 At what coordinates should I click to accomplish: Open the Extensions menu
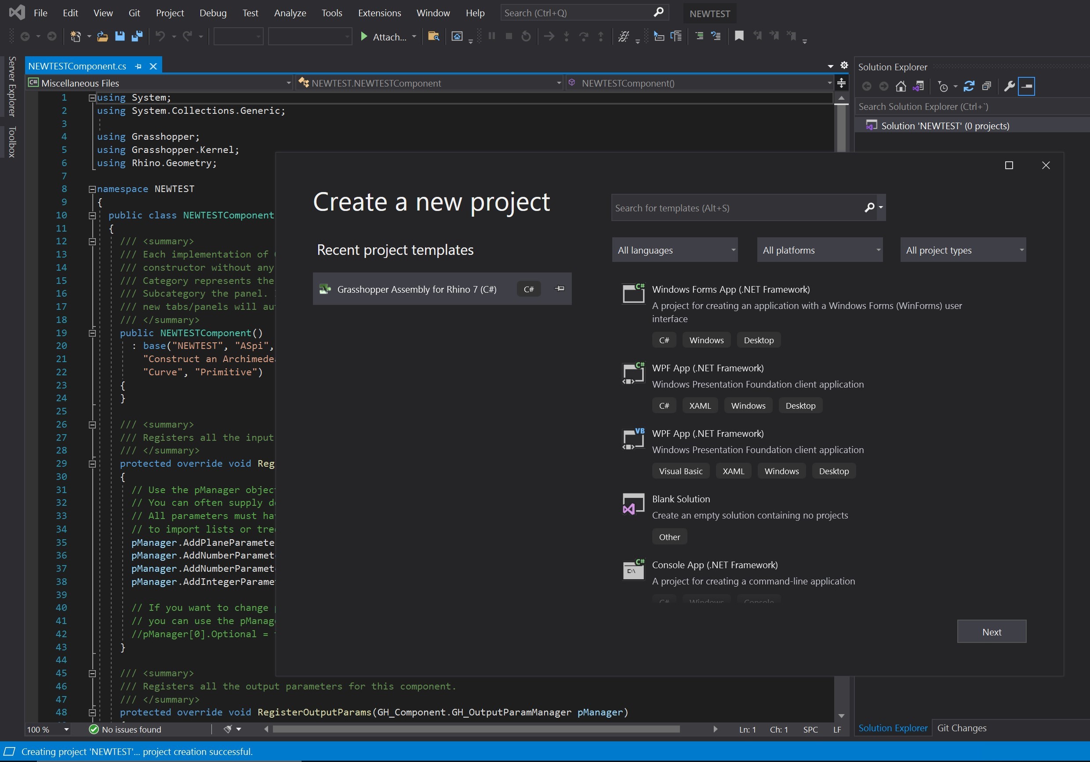[379, 13]
